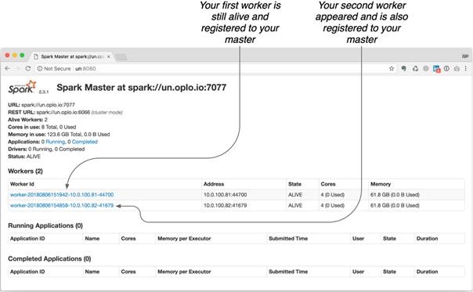
Task: Maximize the browser window with green button
Action: click(22, 56)
